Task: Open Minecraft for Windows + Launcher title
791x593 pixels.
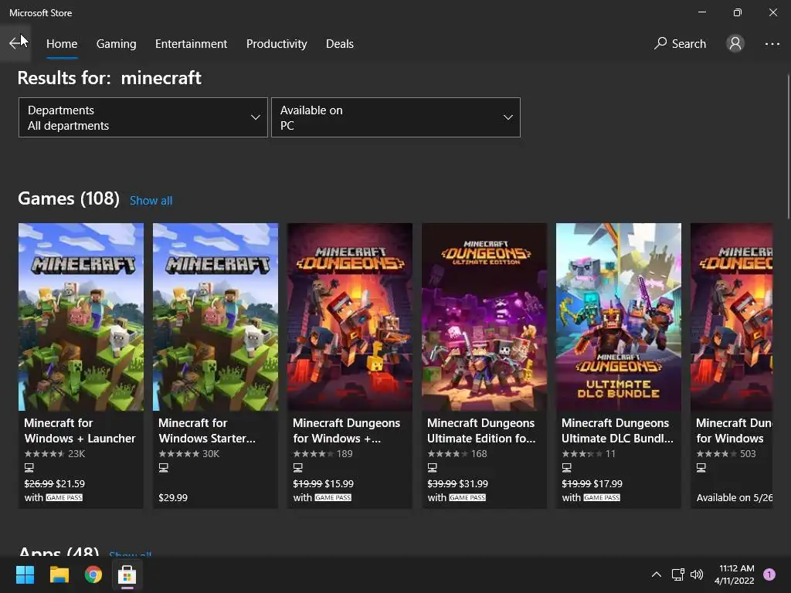Action: 80,431
